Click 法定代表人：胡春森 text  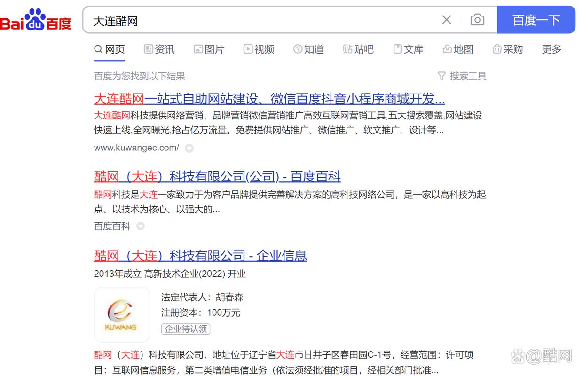pos(202,298)
